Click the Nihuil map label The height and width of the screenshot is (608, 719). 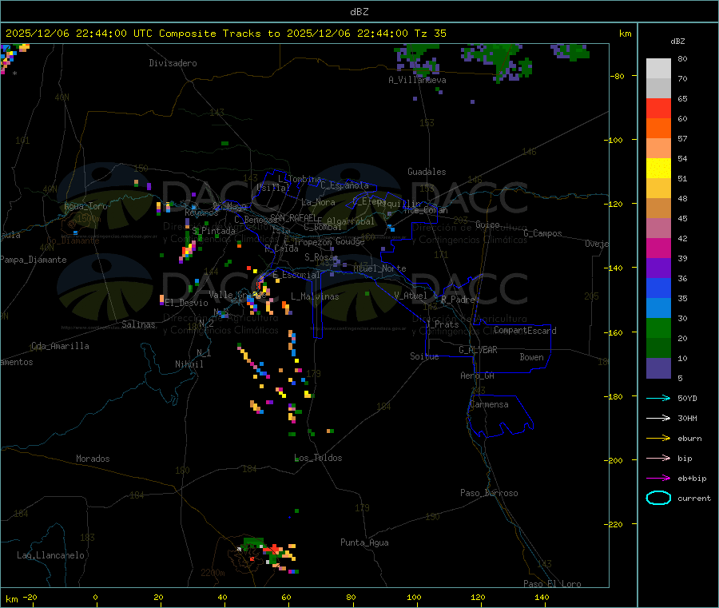pyautogui.click(x=189, y=364)
